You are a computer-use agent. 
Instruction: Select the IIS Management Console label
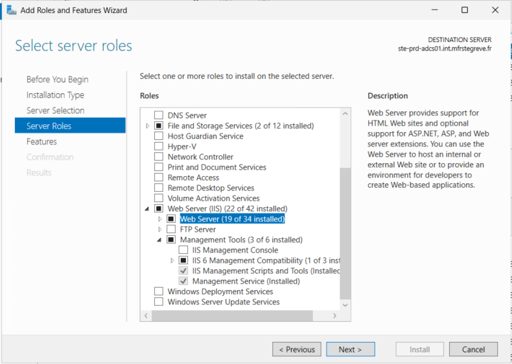[235, 250]
